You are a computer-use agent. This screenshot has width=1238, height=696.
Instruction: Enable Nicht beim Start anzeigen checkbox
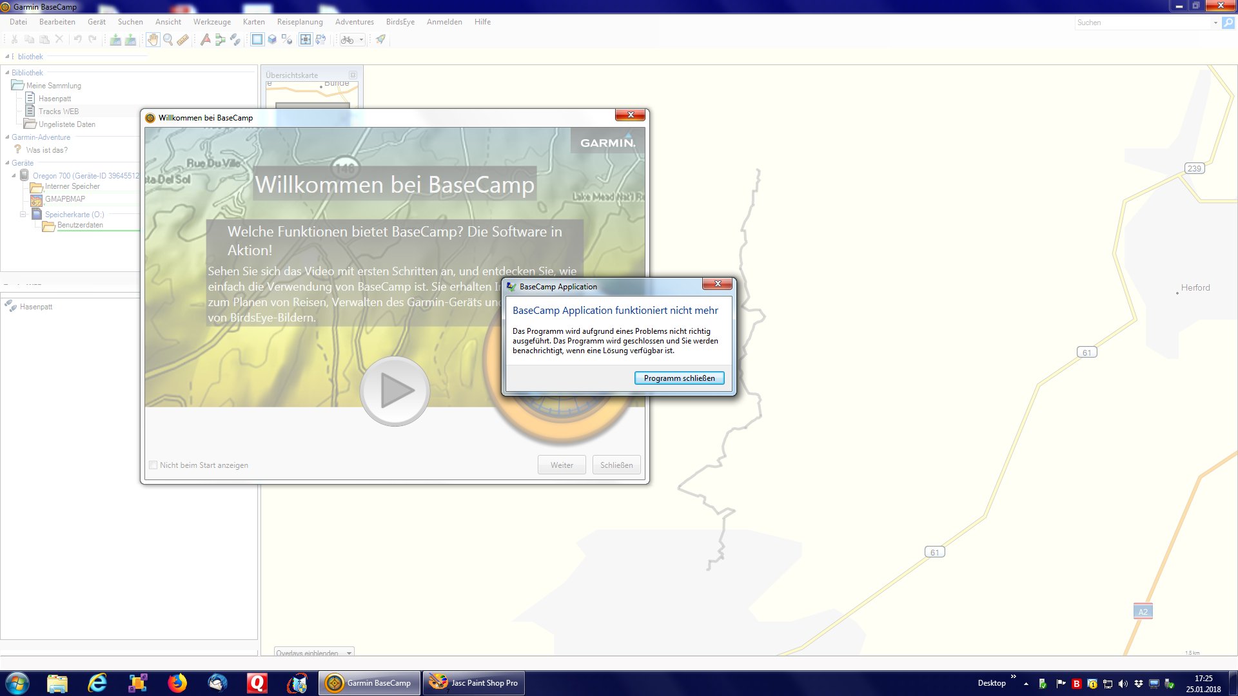(153, 465)
